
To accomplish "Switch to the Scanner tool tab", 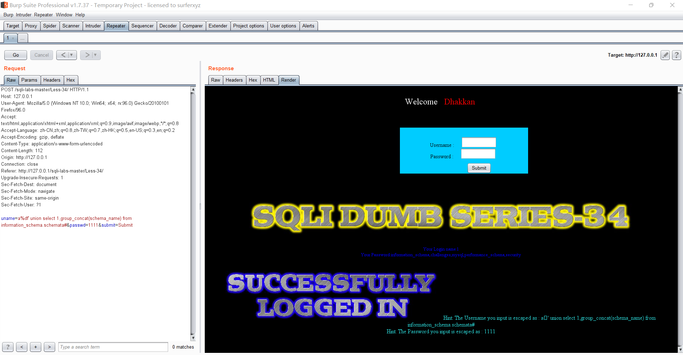I will (x=71, y=26).
